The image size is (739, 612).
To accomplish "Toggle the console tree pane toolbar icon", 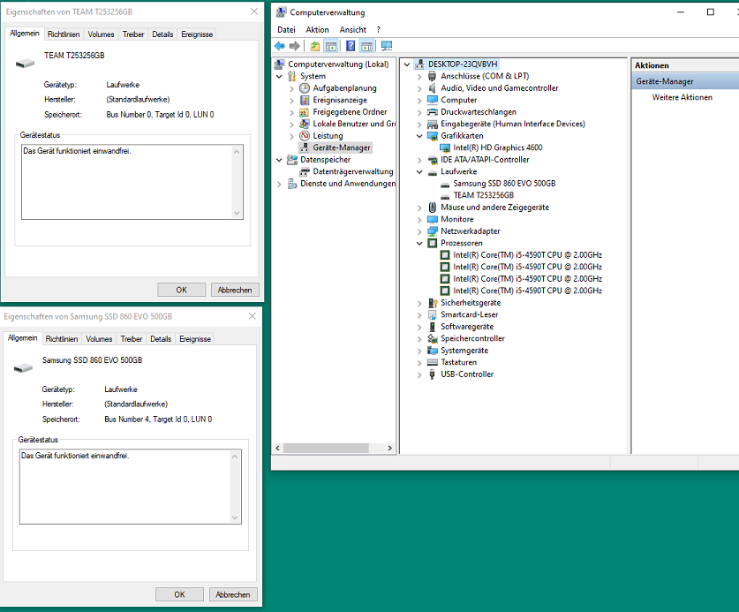I will [x=331, y=46].
